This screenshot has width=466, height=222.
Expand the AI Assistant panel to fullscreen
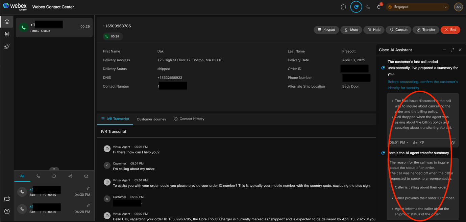(452, 50)
